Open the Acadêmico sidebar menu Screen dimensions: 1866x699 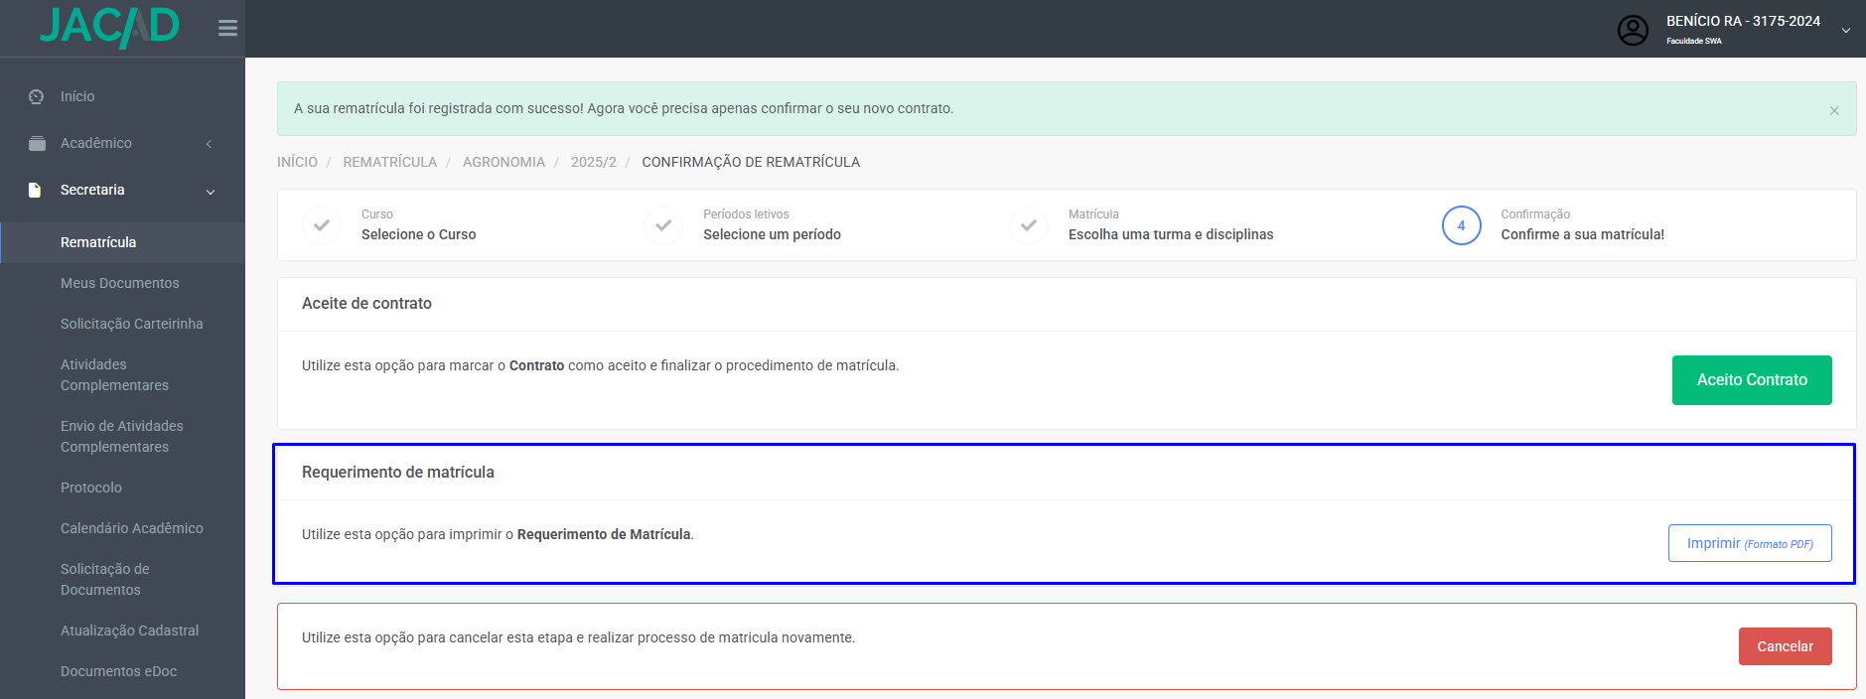click(x=96, y=143)
